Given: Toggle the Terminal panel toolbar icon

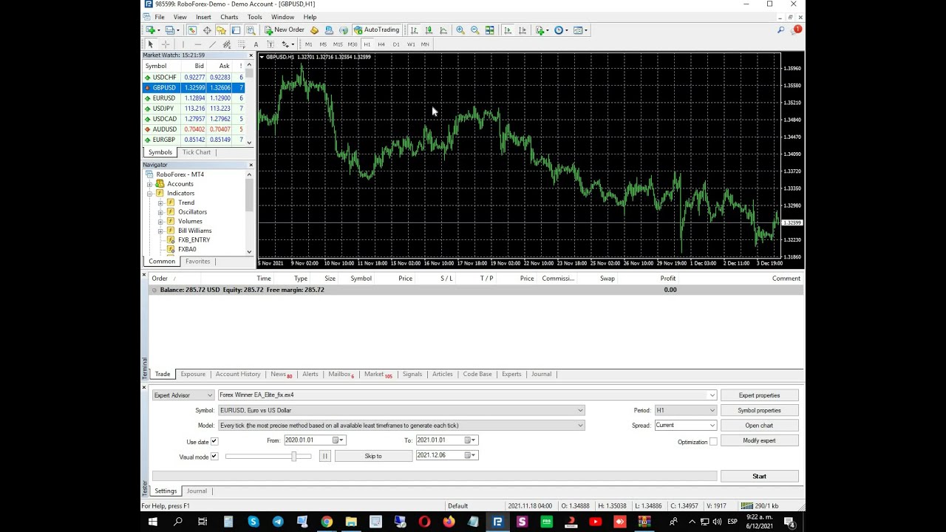Looking at the screenshot, I should pos(236,30).
